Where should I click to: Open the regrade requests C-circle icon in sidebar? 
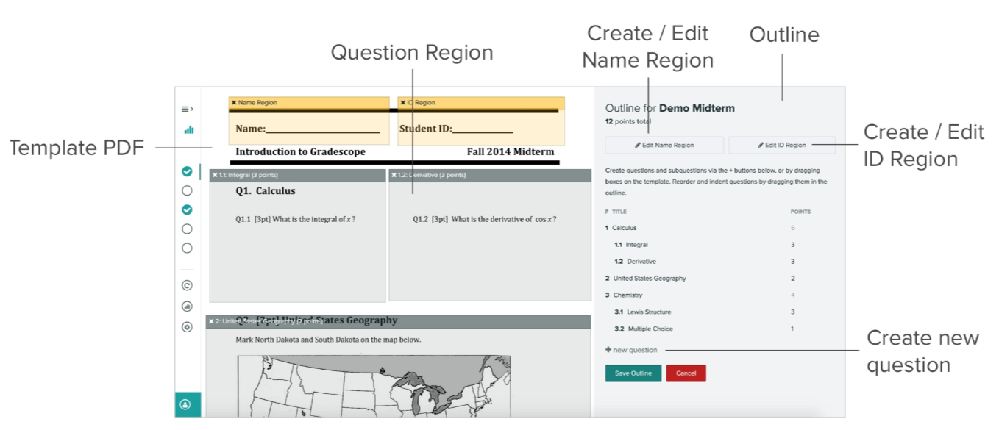[187, 285]
